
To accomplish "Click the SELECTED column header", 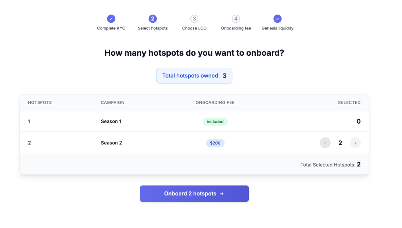I will point(349,102).
